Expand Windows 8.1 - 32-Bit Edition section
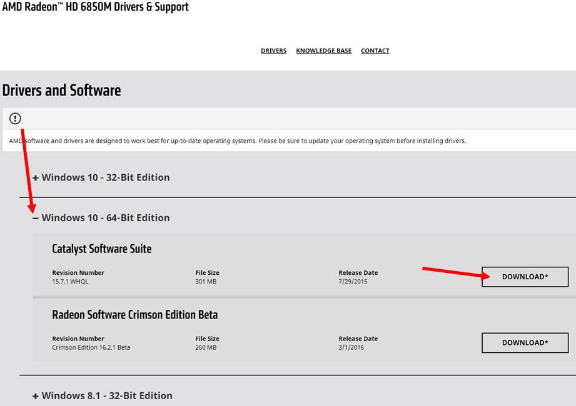Image resolution: width=576 pixels, height=406 pixels. coord(103,396)
